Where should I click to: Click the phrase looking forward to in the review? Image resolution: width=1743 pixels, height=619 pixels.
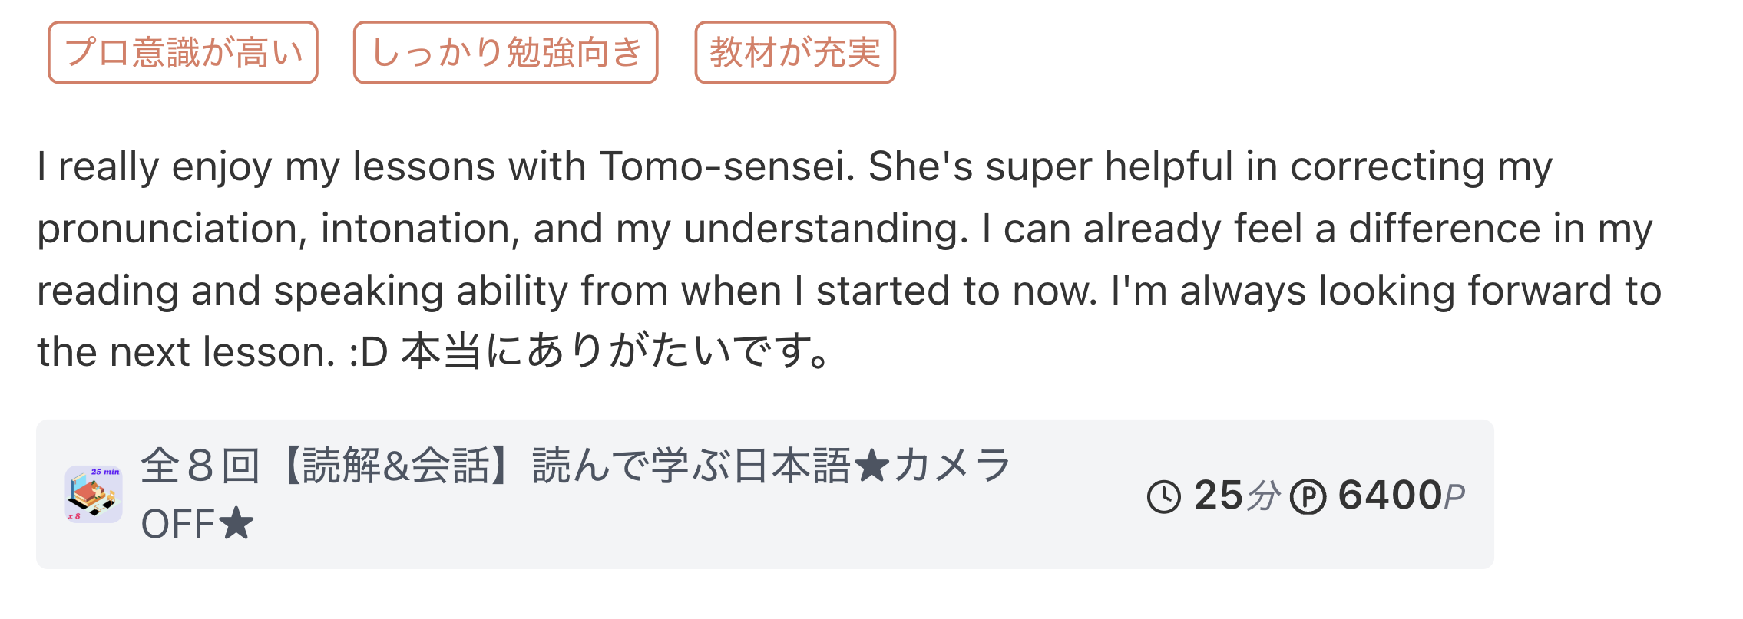click(1490, 291)
